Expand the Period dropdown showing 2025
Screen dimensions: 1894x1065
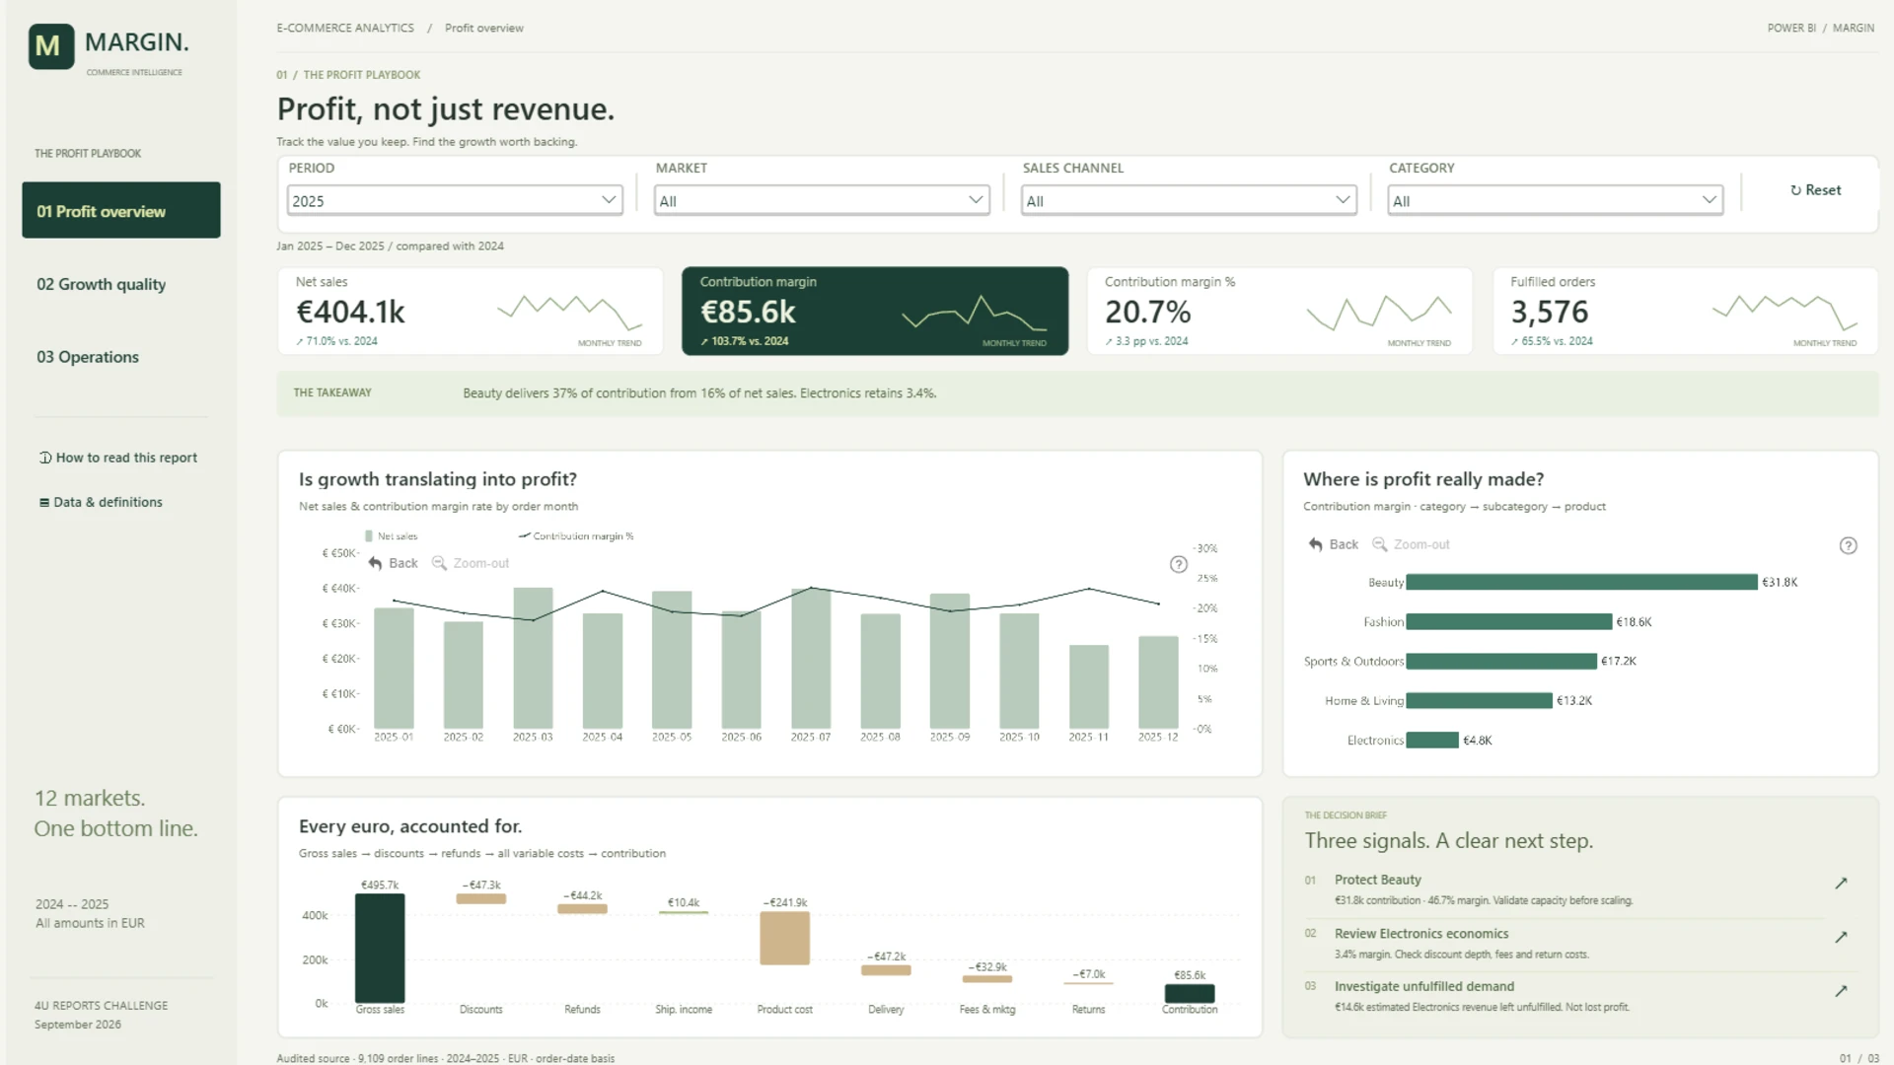pyautogui.click(x=455, y=200)
